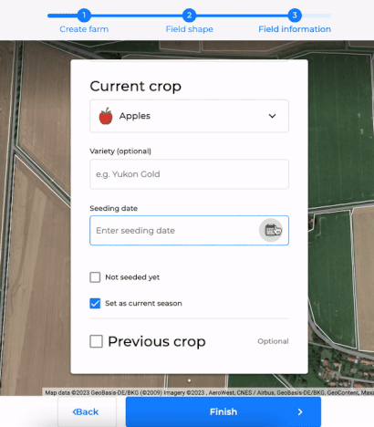Click the Back button
The image size is (374, 427).
87,411
